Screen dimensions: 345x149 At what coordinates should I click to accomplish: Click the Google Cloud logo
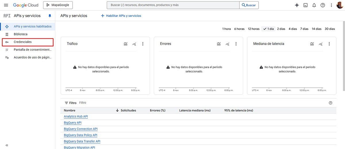[x=26, y=5]
